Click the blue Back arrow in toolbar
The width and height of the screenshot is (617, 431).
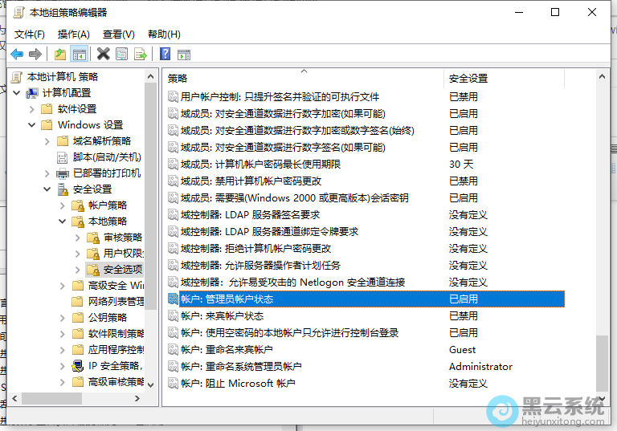[x=17, y=54]
